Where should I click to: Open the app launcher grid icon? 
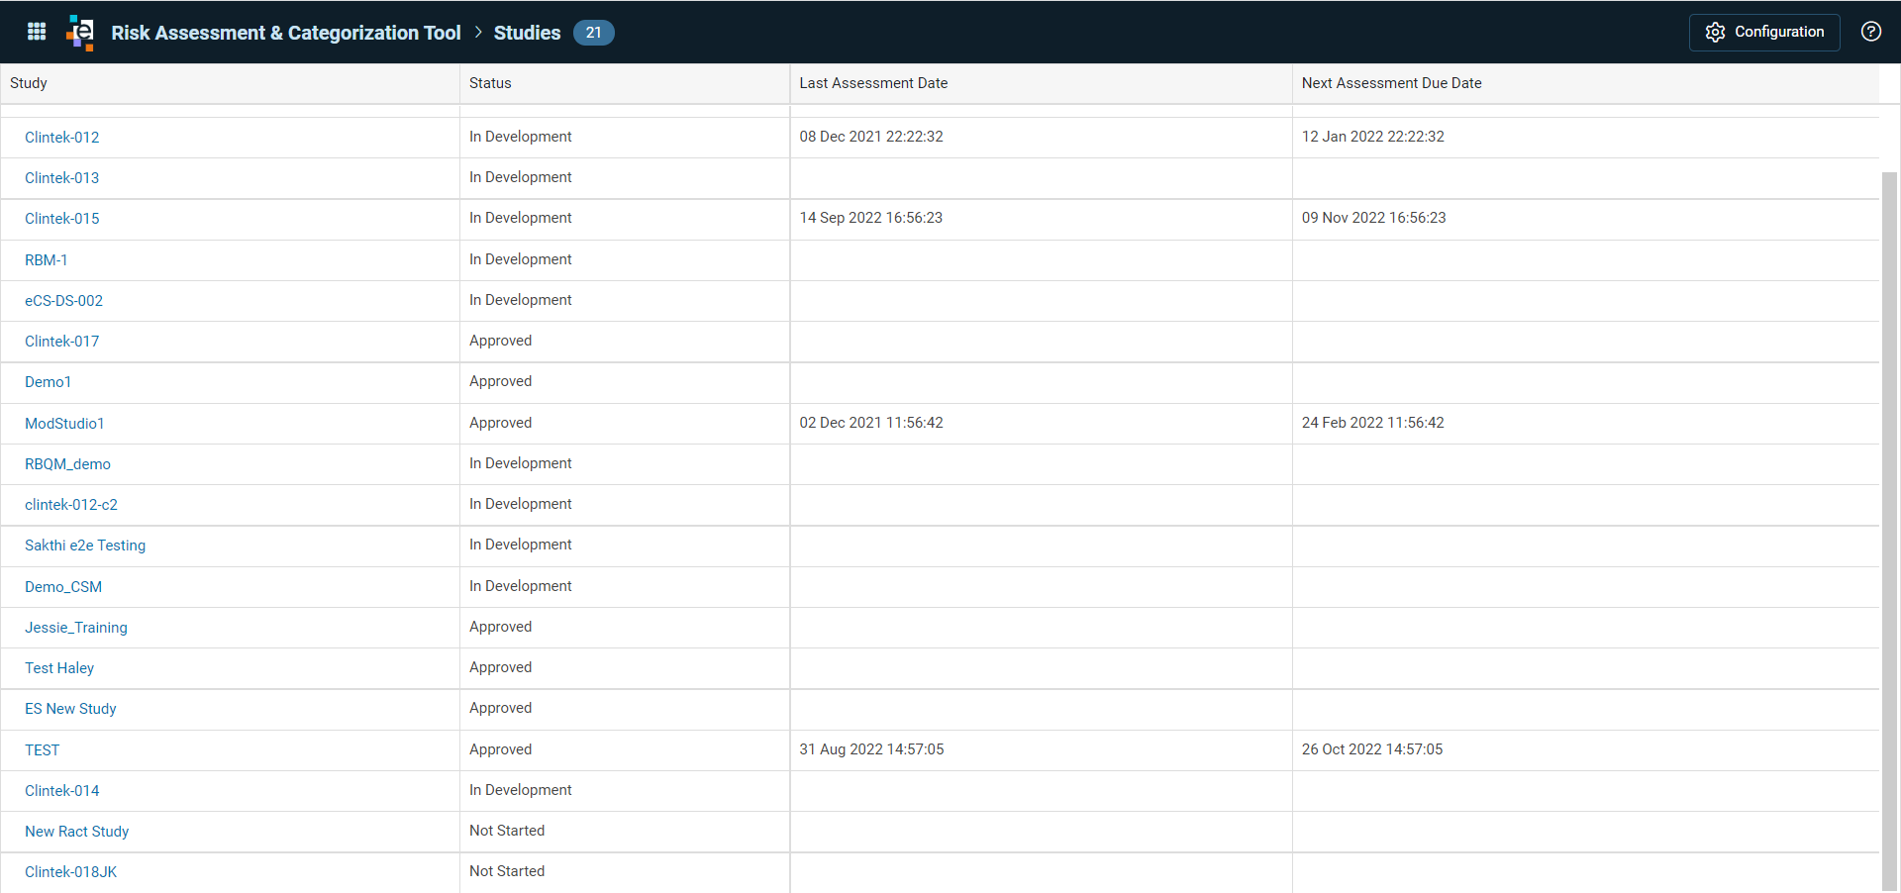(37, 32)
